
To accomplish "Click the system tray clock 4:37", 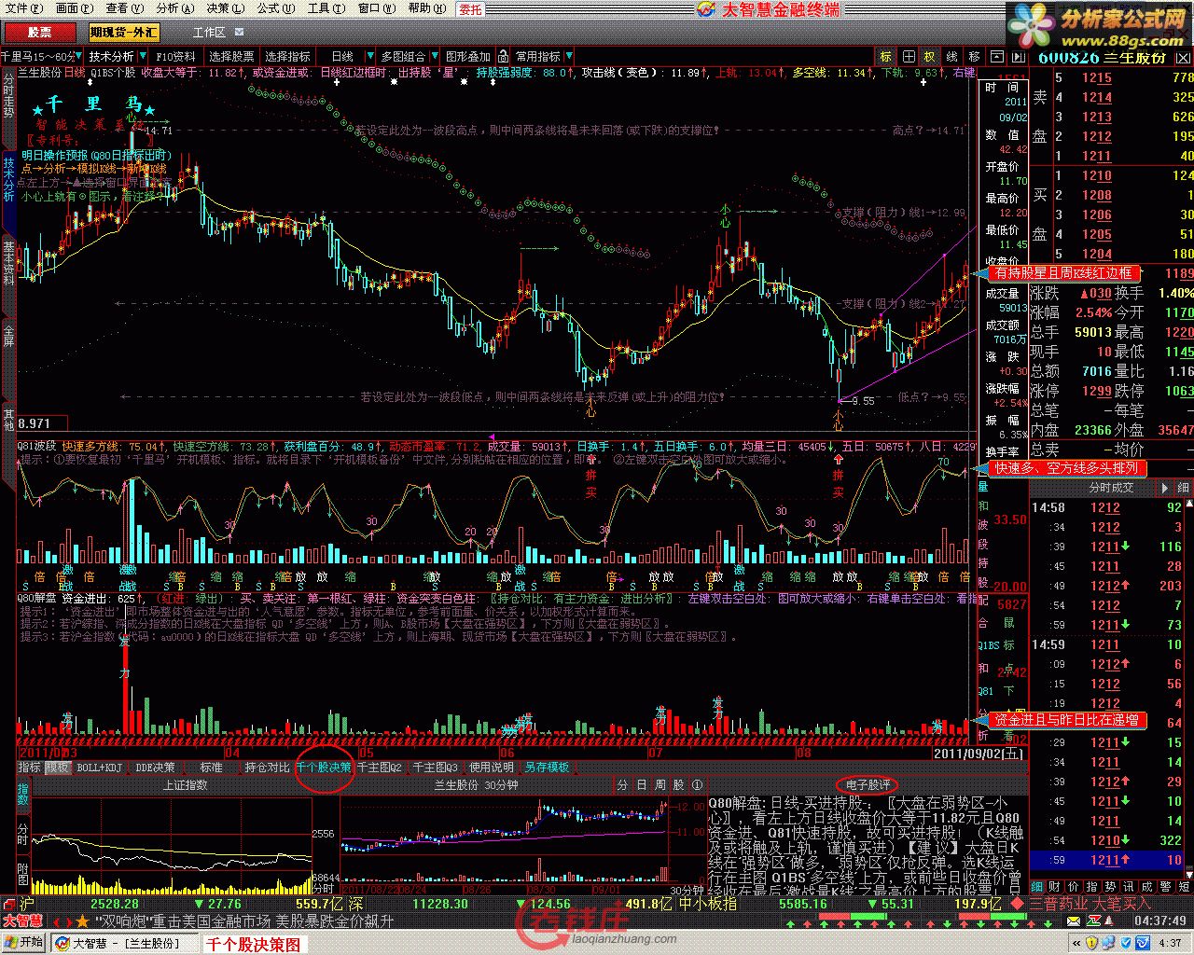I will click(1170, 943).
